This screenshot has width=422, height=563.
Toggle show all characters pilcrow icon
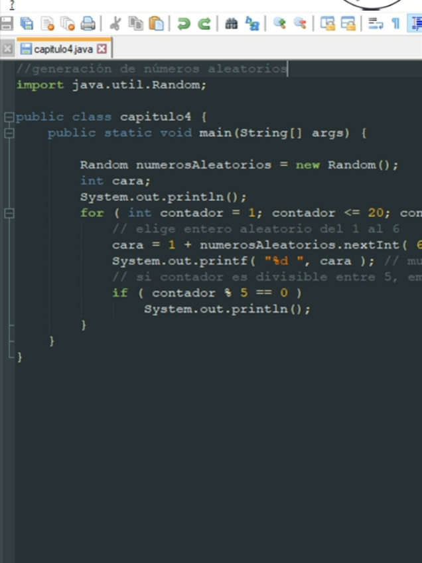[396, 24]
